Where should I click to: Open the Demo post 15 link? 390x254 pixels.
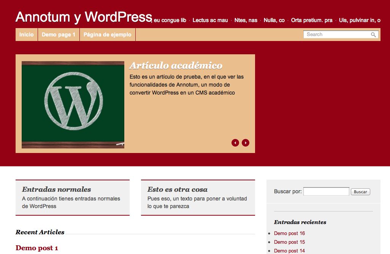pyautogui.click(x=290, y=242)
